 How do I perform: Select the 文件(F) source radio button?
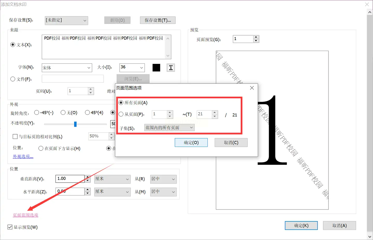click(x=13, y=79)
